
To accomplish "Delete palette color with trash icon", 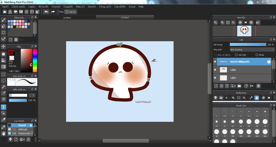I will coord(16,40).
